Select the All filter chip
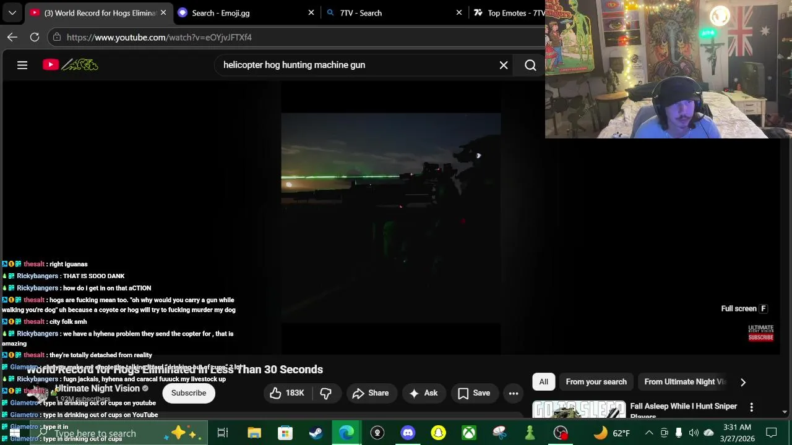Screen dimensions: 792x445 pos(543,382)
